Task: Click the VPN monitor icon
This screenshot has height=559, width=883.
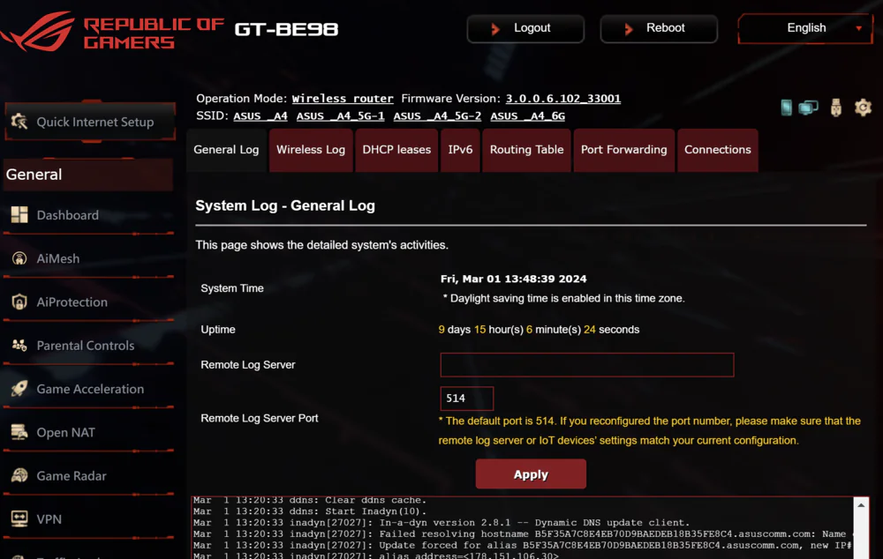Action: pyautogui.click(x=19, y=519)
